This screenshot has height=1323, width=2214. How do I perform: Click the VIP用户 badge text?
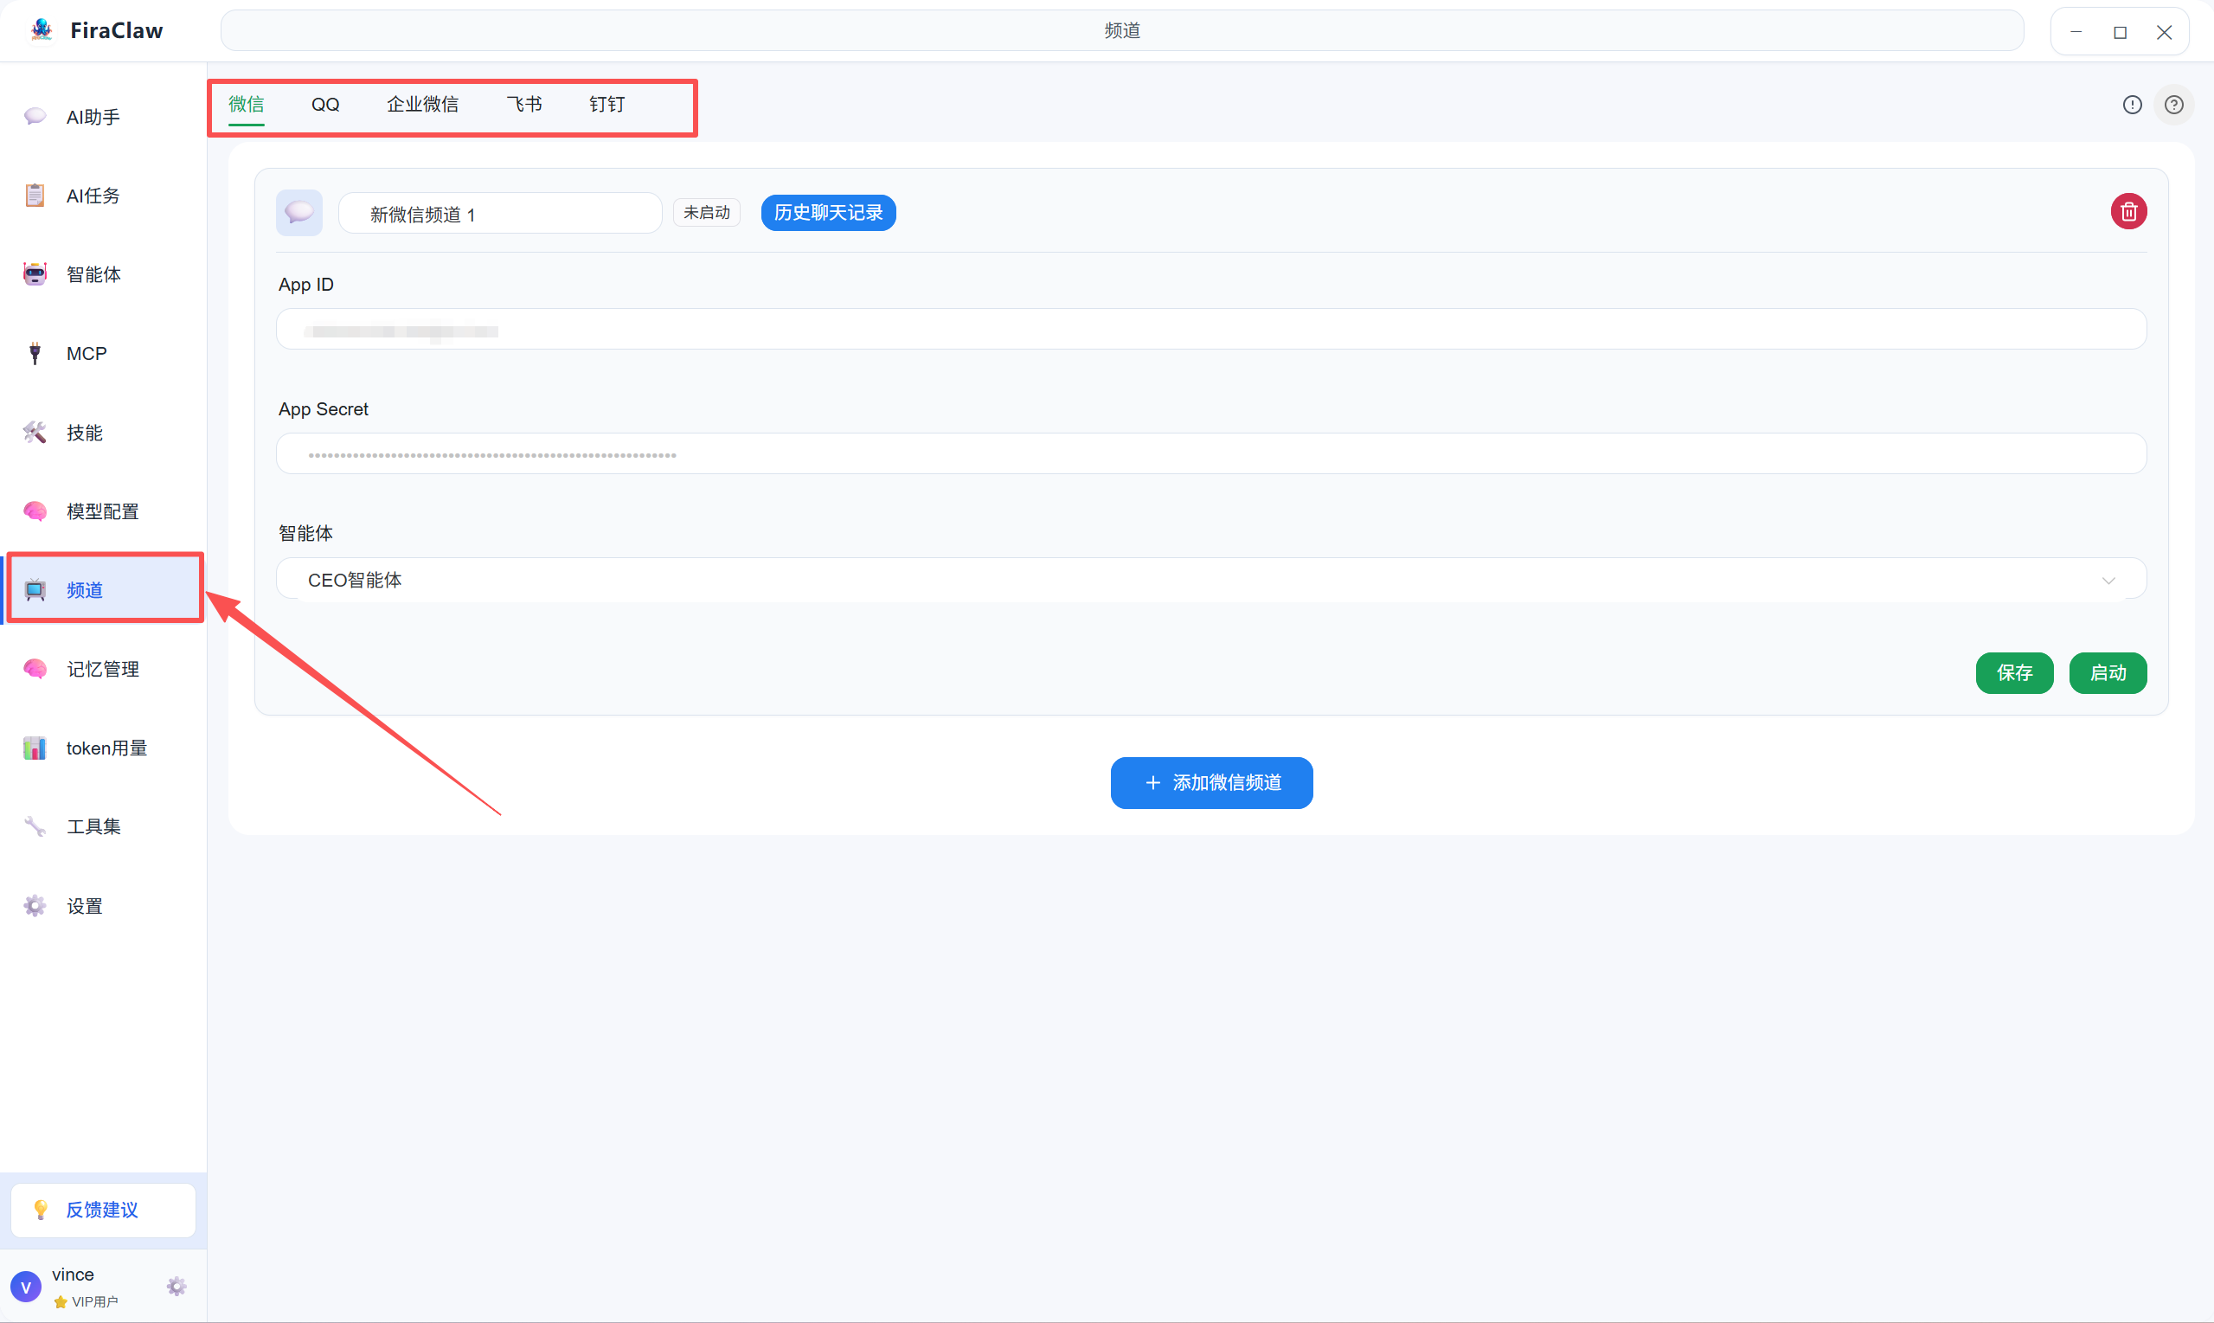pyautogui.click(x=94, y=1301)
